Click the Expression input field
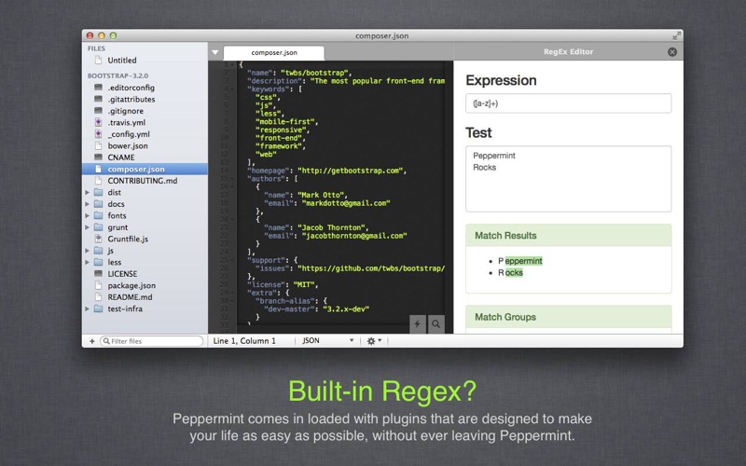The height and width of the screenshot is (466, 746). (x=569, y=103)
